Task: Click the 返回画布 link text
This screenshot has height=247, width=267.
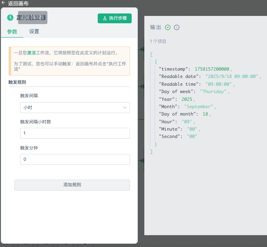Action: point(18,3)
